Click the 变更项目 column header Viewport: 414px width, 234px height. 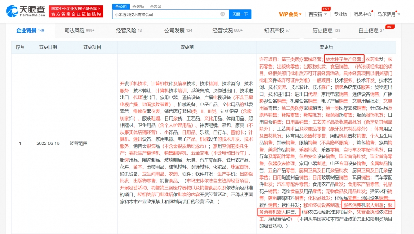coord(92,47)
